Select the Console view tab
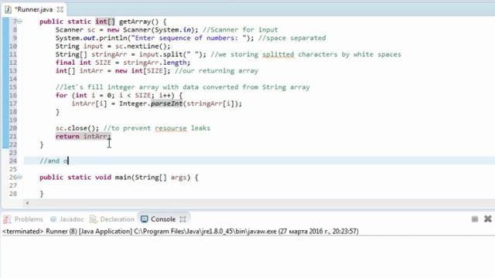This screenshot has height=278, width=495. click(163, 219)
